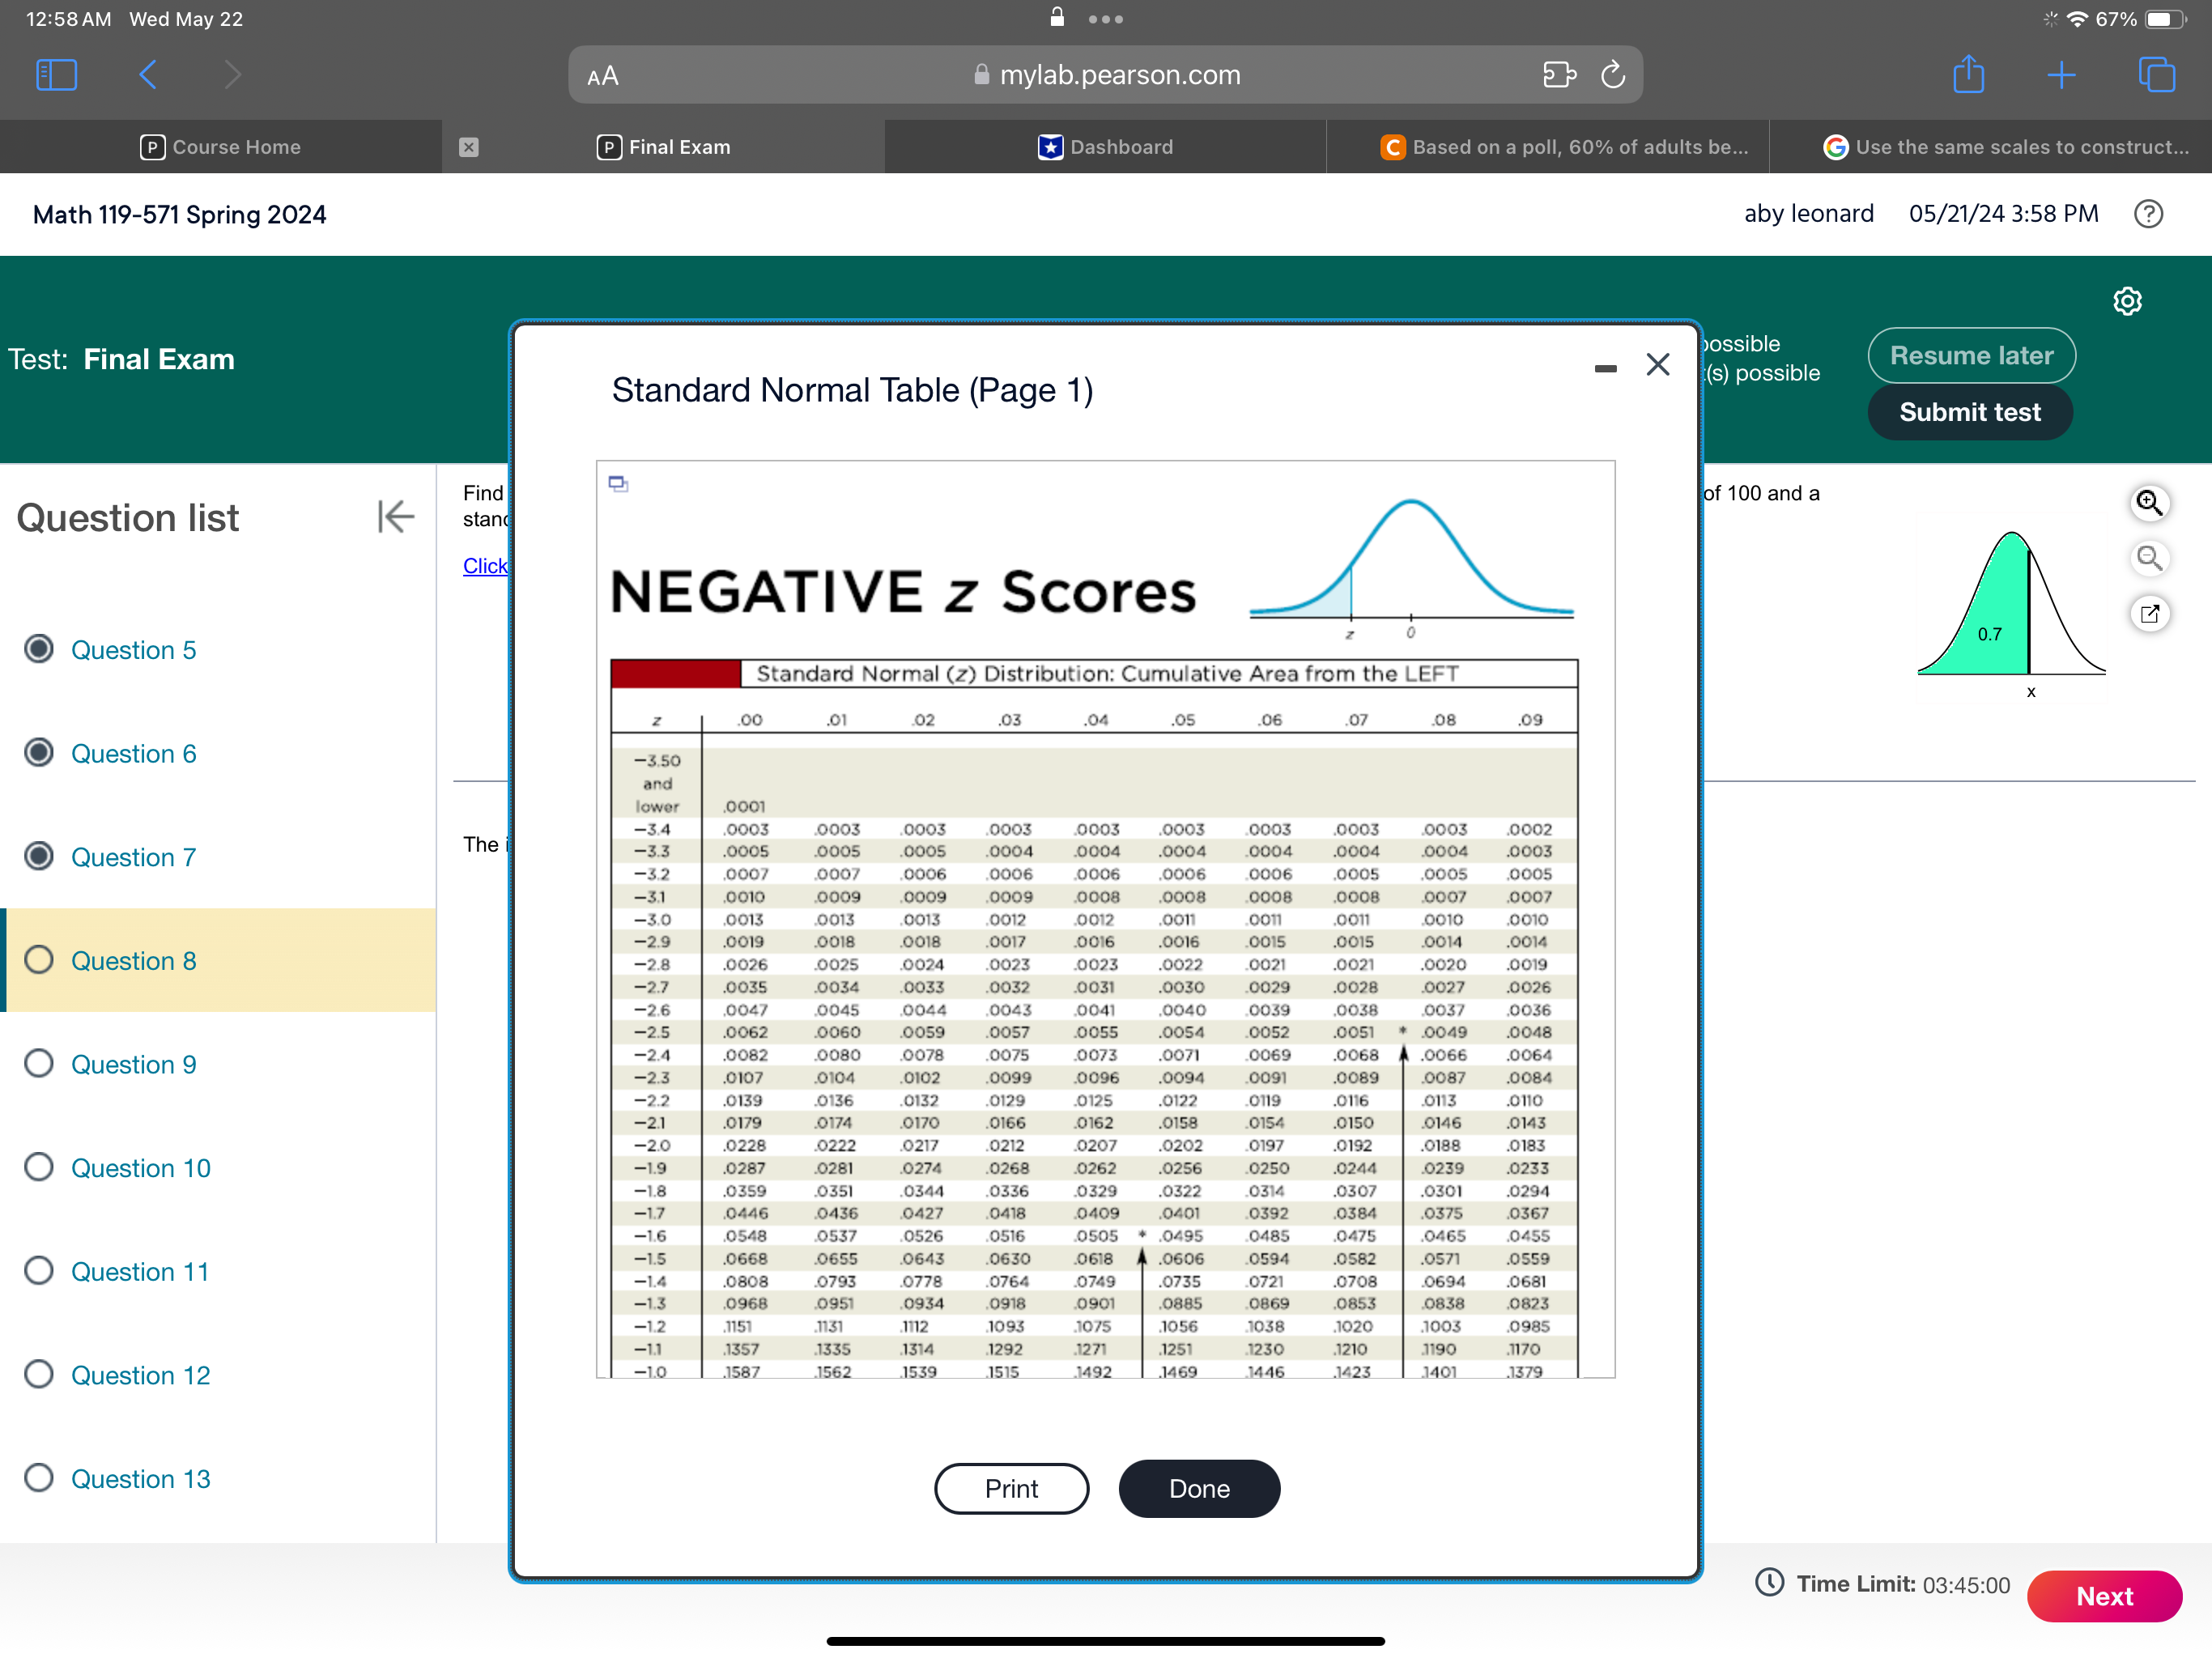Select Question 11 radio button
This screenshot has height=1658, width=2212.
39,1270
